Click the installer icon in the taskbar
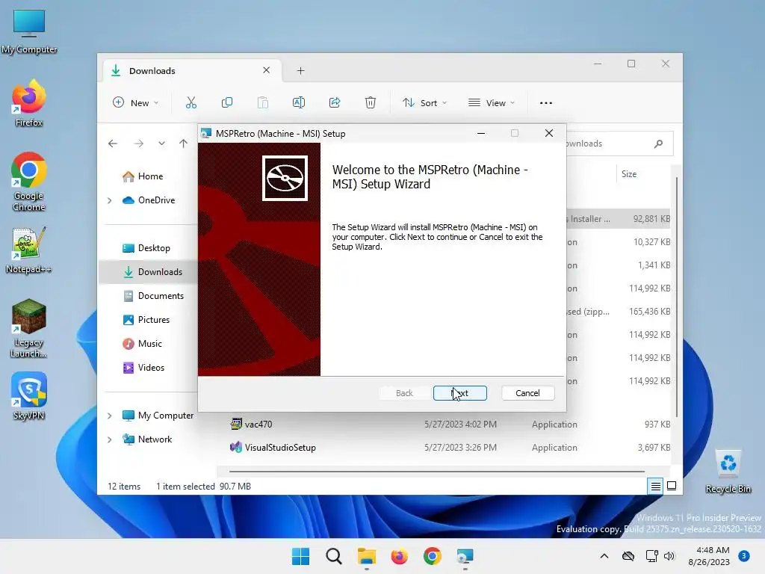 [465, 556]
